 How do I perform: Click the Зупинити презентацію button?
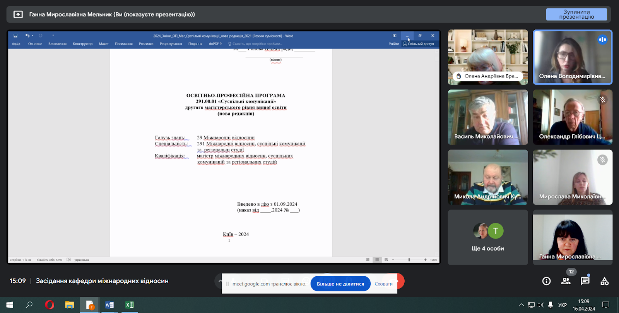(x=576, y=14)
